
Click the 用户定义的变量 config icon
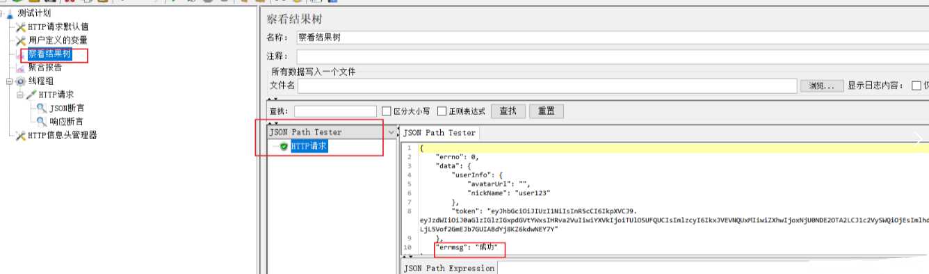(21, 40)
